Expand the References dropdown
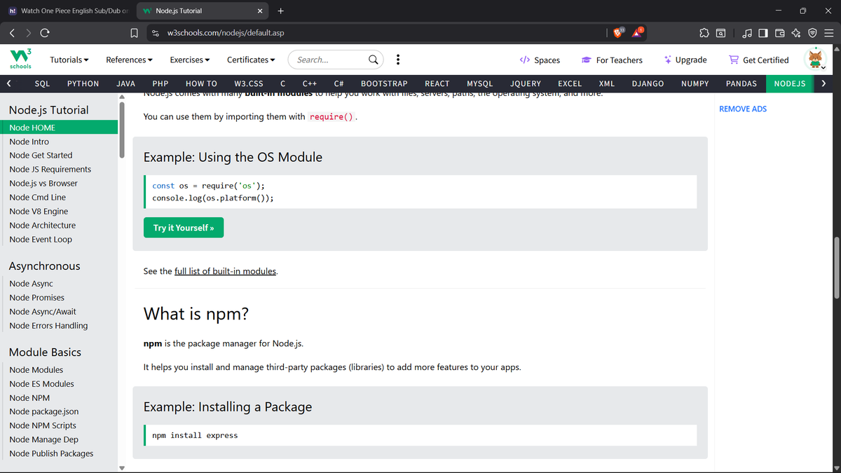This screenshot has width=841, height=473. (x=130, y=60)
